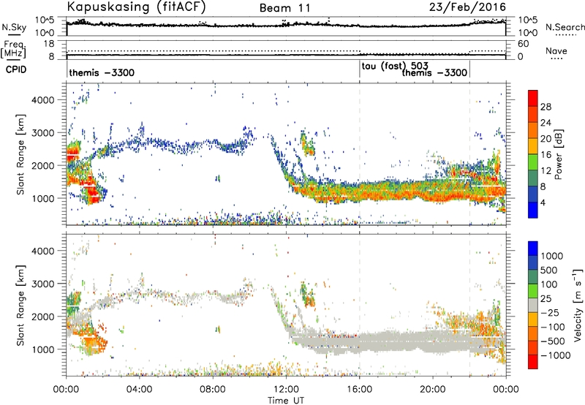Image resolution: width=585 pixels, height=405 pixels.
Task: Click the '16:00' time tick label
Action: (359, 390)
